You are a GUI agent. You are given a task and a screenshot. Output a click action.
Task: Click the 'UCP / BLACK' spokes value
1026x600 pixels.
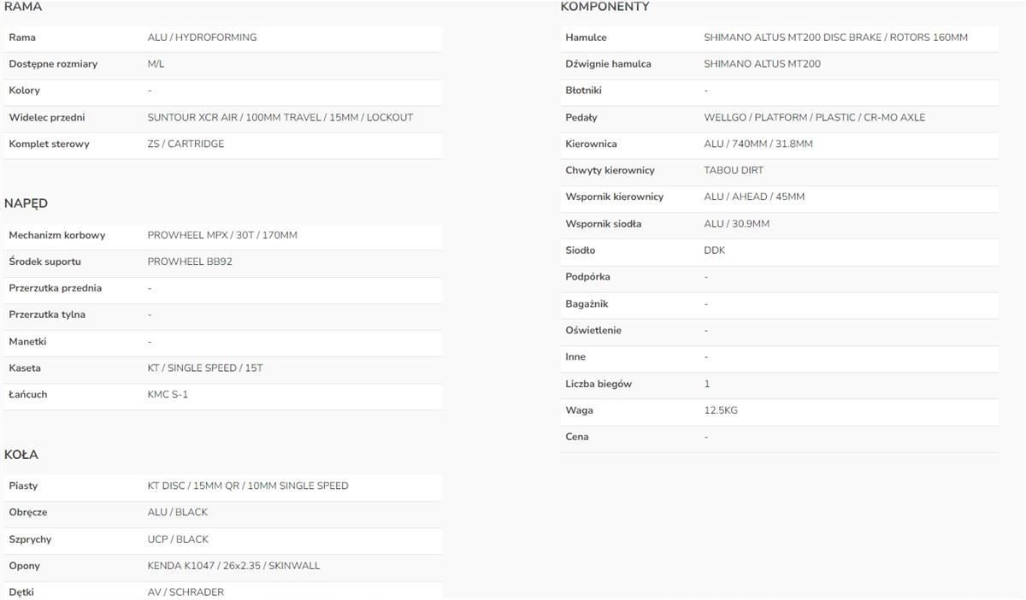coord(178,539)
